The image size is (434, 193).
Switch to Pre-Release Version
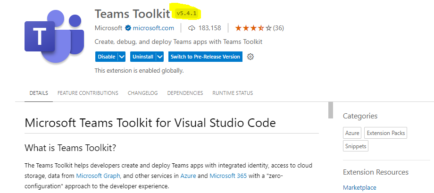[x=205, y=57]
